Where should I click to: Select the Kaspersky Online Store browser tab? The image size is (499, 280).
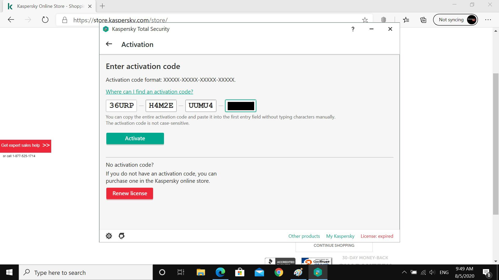(x=49, y=6)
